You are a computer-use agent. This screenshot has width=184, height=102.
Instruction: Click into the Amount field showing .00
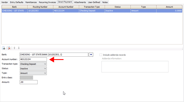tap(29, 82)
